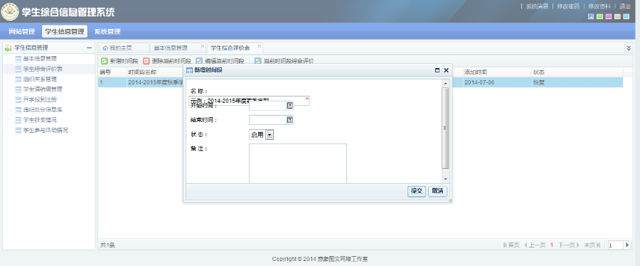640x266 pixels.
Task: Click the 状态 column header
Action: coord(577,72)
